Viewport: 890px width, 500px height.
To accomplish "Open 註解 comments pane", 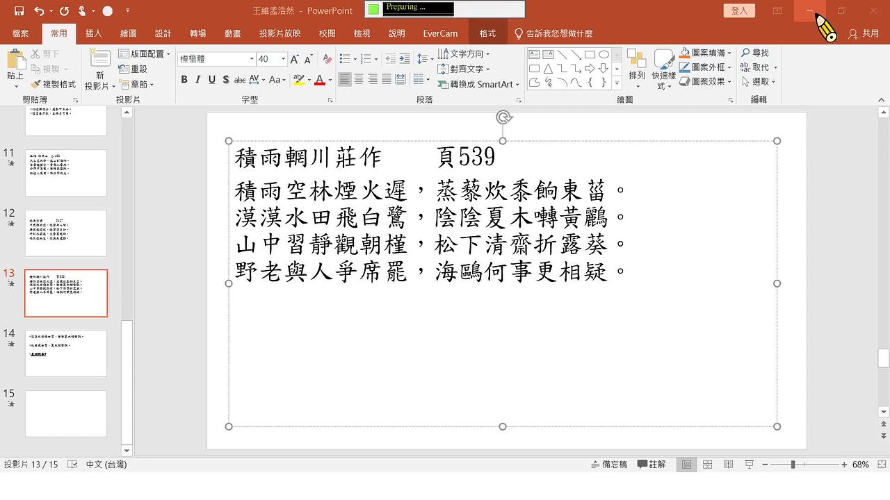I will (x=652, y=464).
